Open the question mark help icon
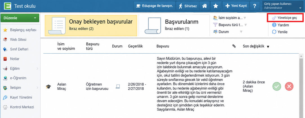Viewport: 305px width, 118px height. pos(254,6)
